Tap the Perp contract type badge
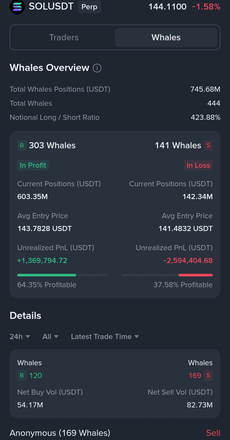This screenshot has height=440, width=230. pyautogui.click(x=89, y=7)
